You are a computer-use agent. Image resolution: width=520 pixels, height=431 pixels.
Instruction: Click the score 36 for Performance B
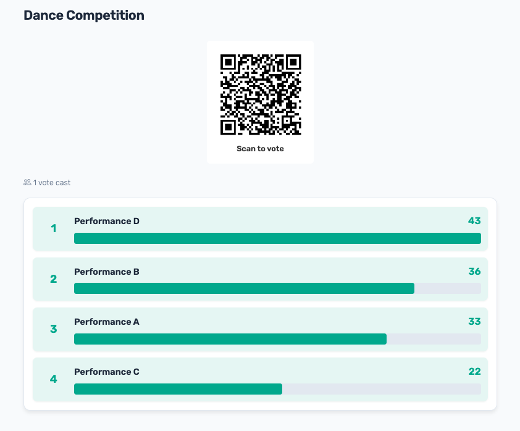474,271
